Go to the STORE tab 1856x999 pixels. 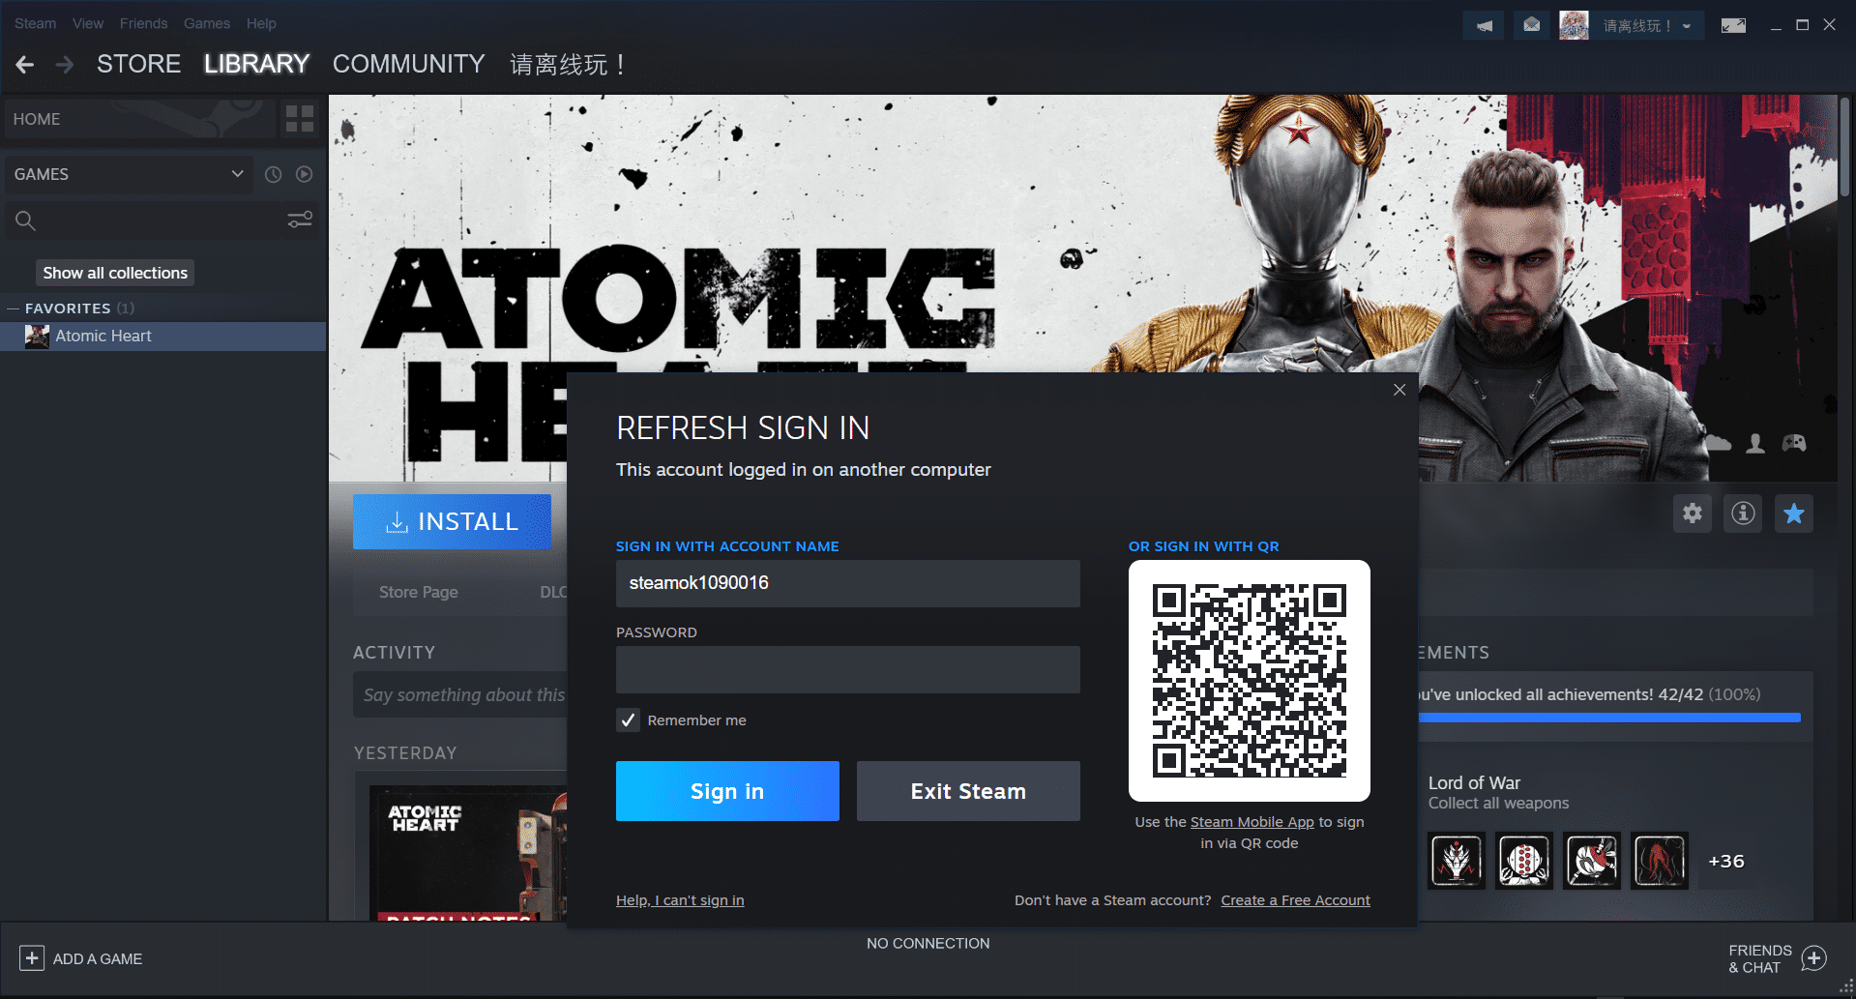pos(139,64)
